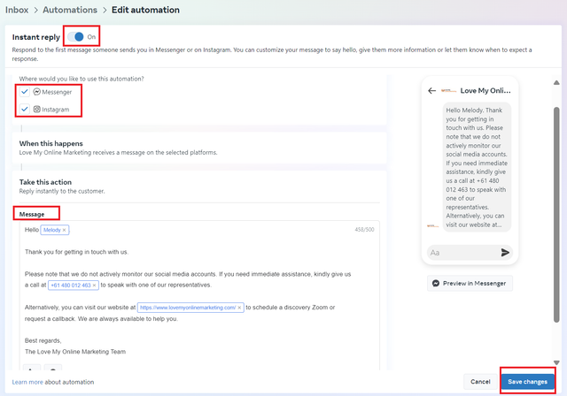567x396 pixels.
Task: Save changes to the automation
Action: click(528, 382)
